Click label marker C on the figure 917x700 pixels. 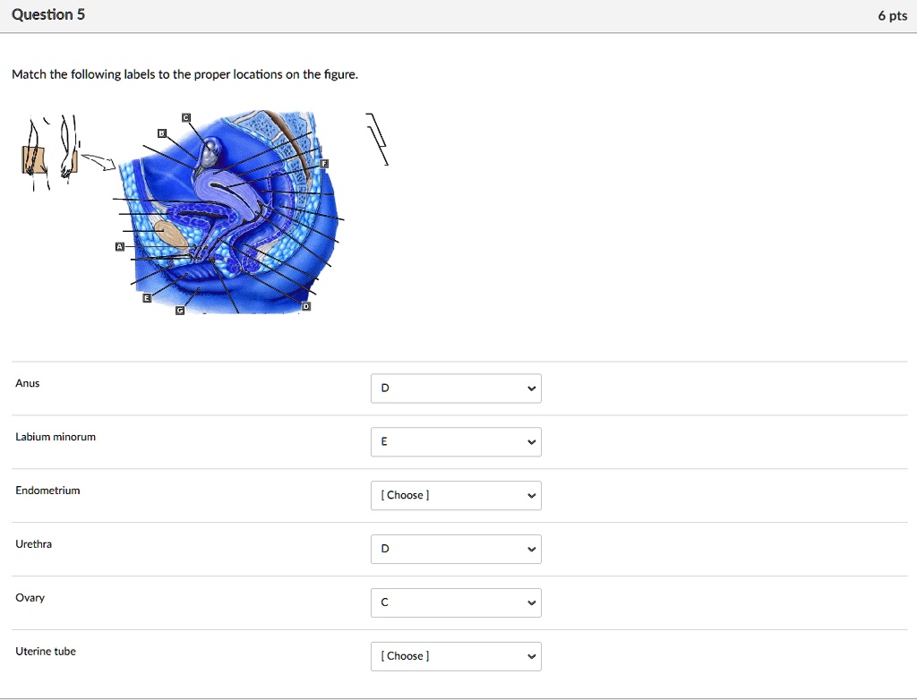pyautogui.click(x=186, y=117)
